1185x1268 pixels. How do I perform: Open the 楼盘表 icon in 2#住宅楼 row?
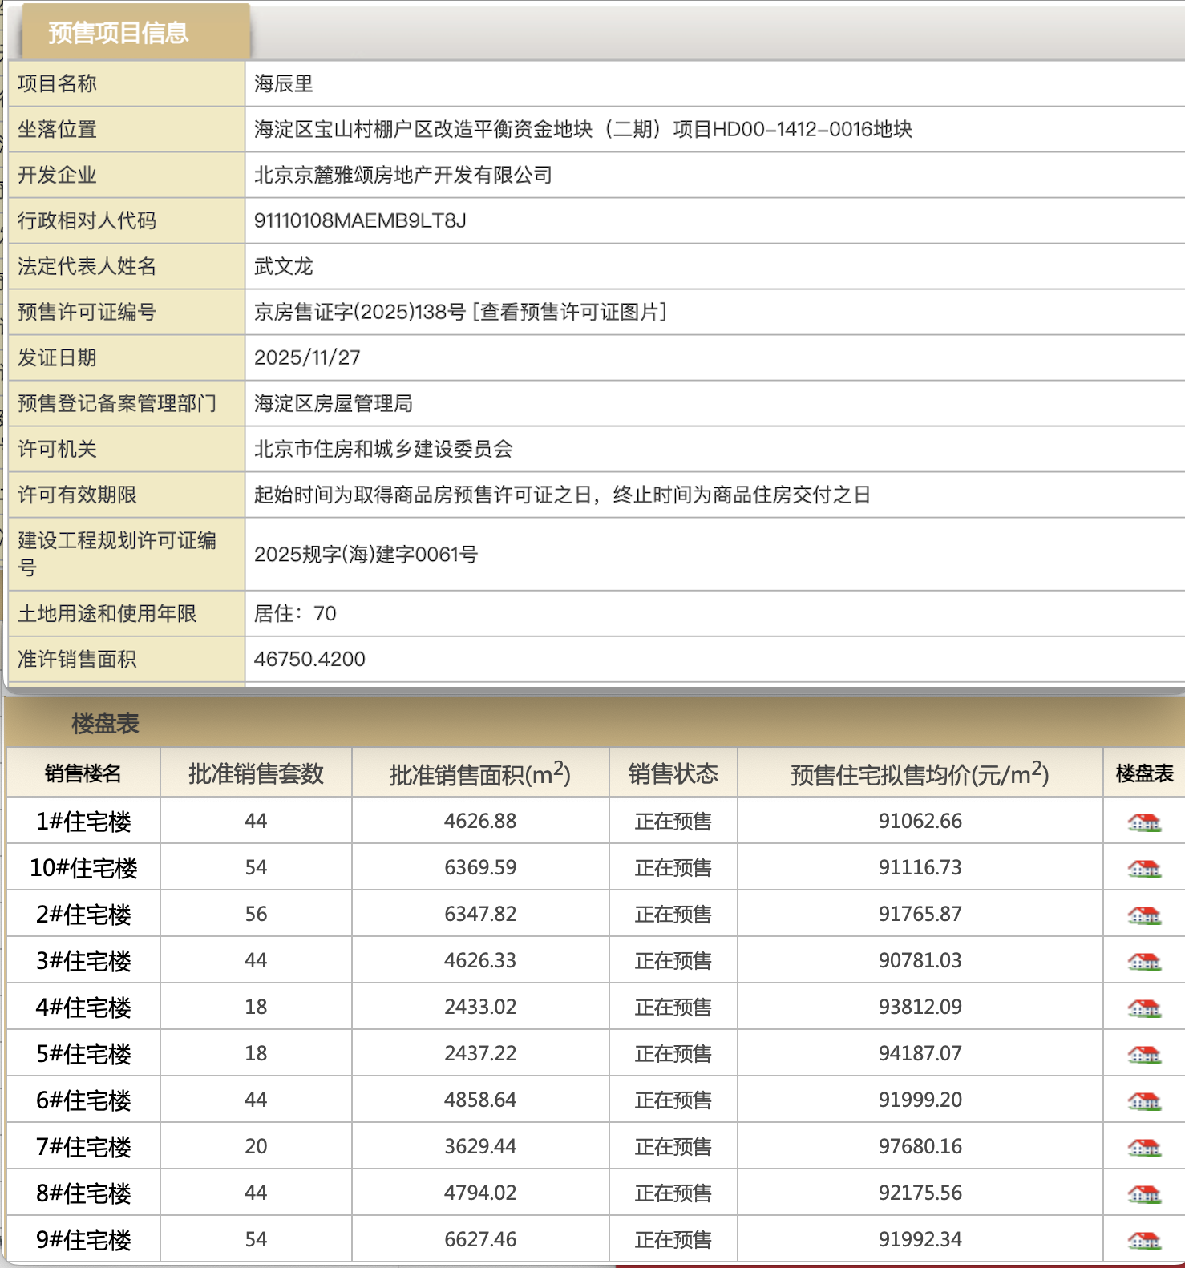[1144, 915]
